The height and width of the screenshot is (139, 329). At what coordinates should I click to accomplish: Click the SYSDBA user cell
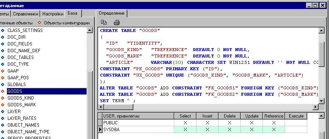click(x=138, y=130)
